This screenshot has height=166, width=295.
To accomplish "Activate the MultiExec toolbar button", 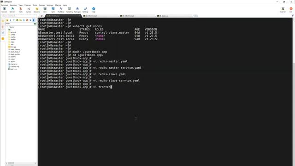I will coord(61,10).
